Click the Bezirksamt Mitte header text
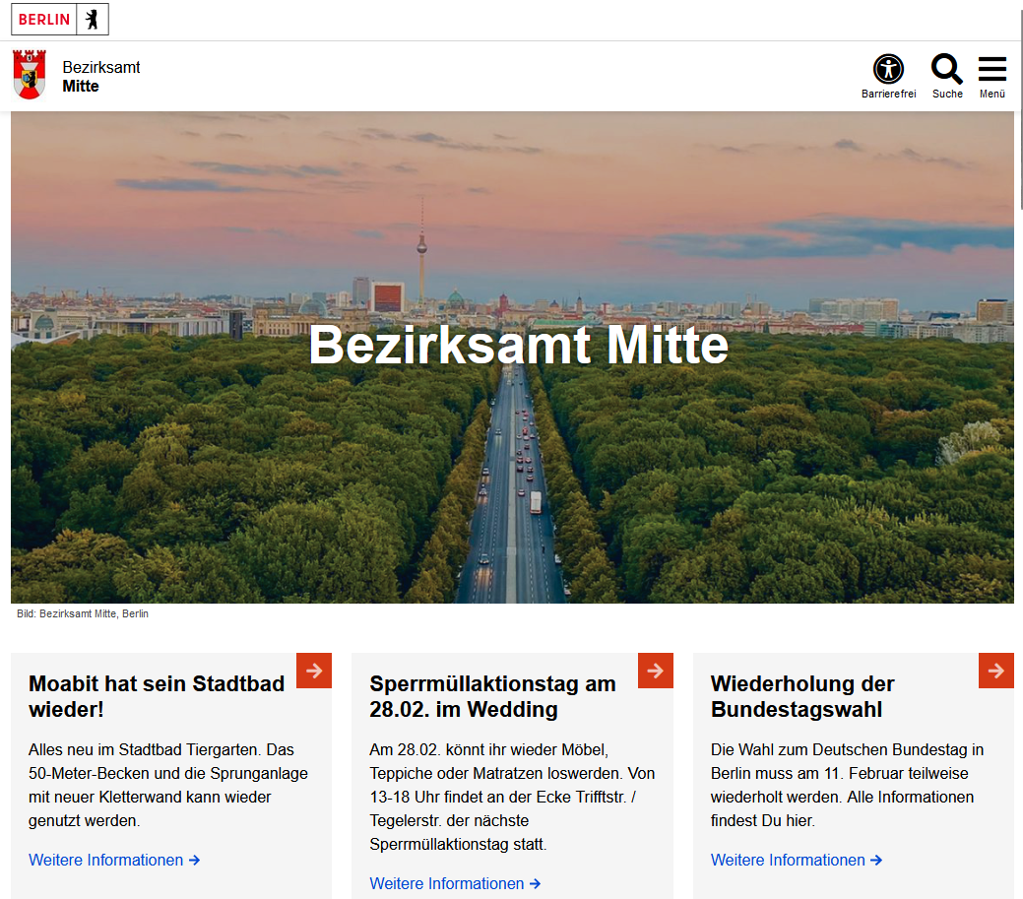This screenshot has height=899, width=1023. pyautogui.click(x=101, y=75)
